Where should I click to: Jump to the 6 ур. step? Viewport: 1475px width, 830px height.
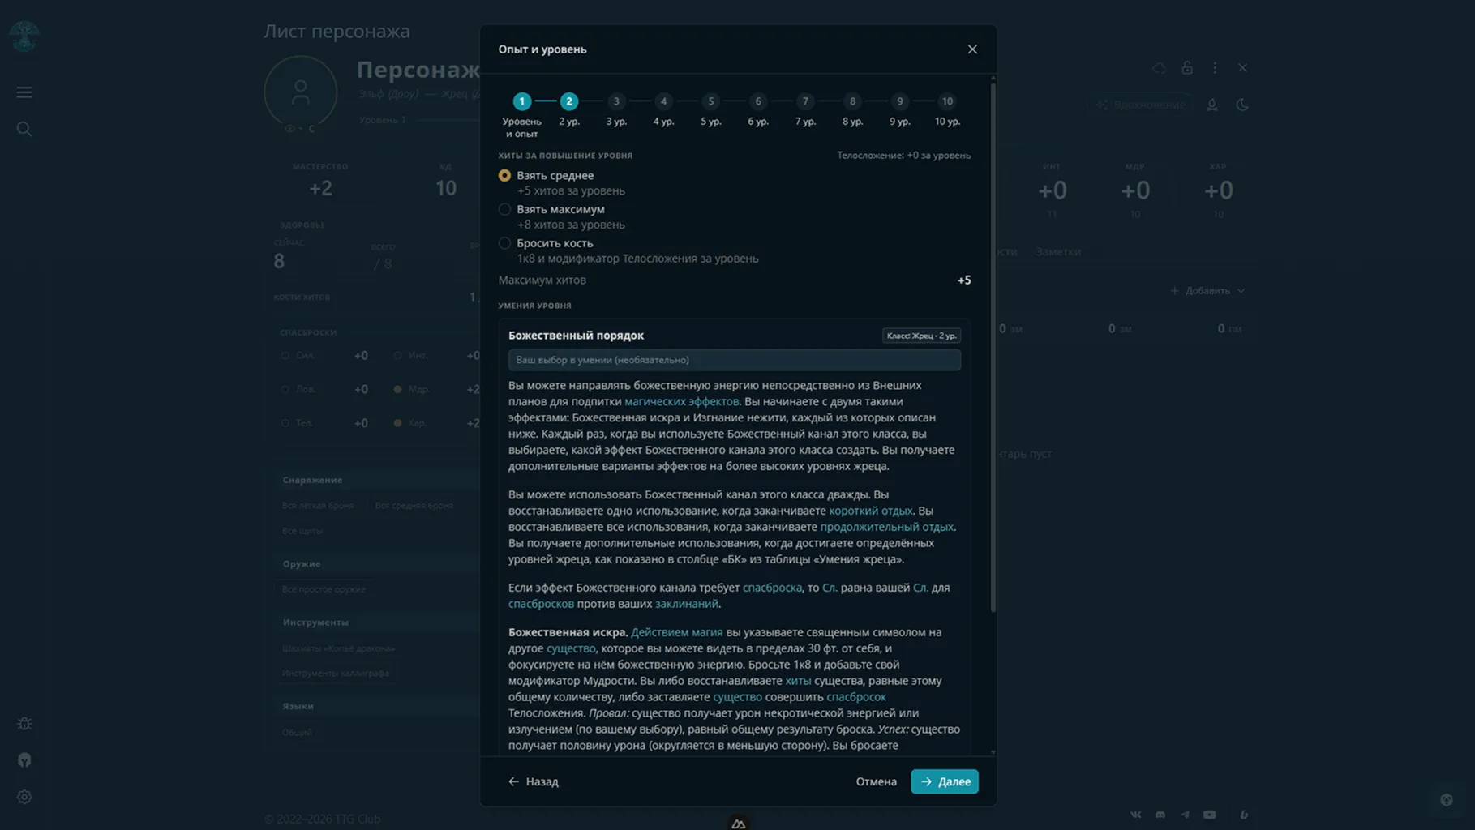click(758, 101)
